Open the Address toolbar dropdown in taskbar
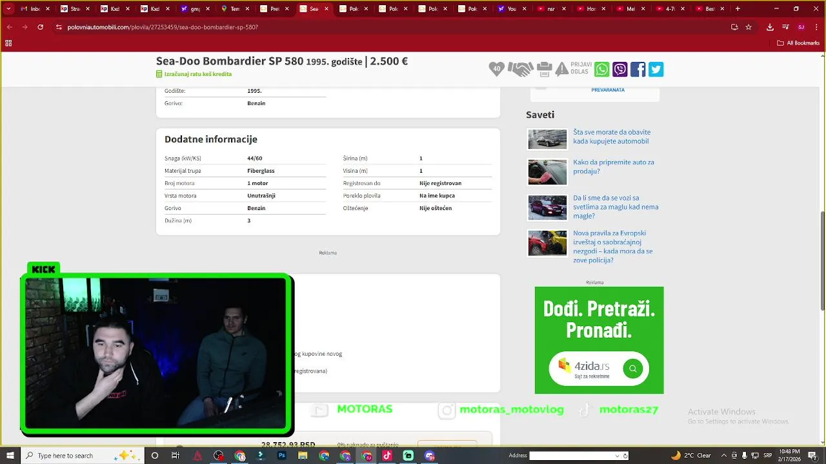Image resolution: width=826 pixels, height=464 pixels. pyautogui.click(x=617, y=456)
